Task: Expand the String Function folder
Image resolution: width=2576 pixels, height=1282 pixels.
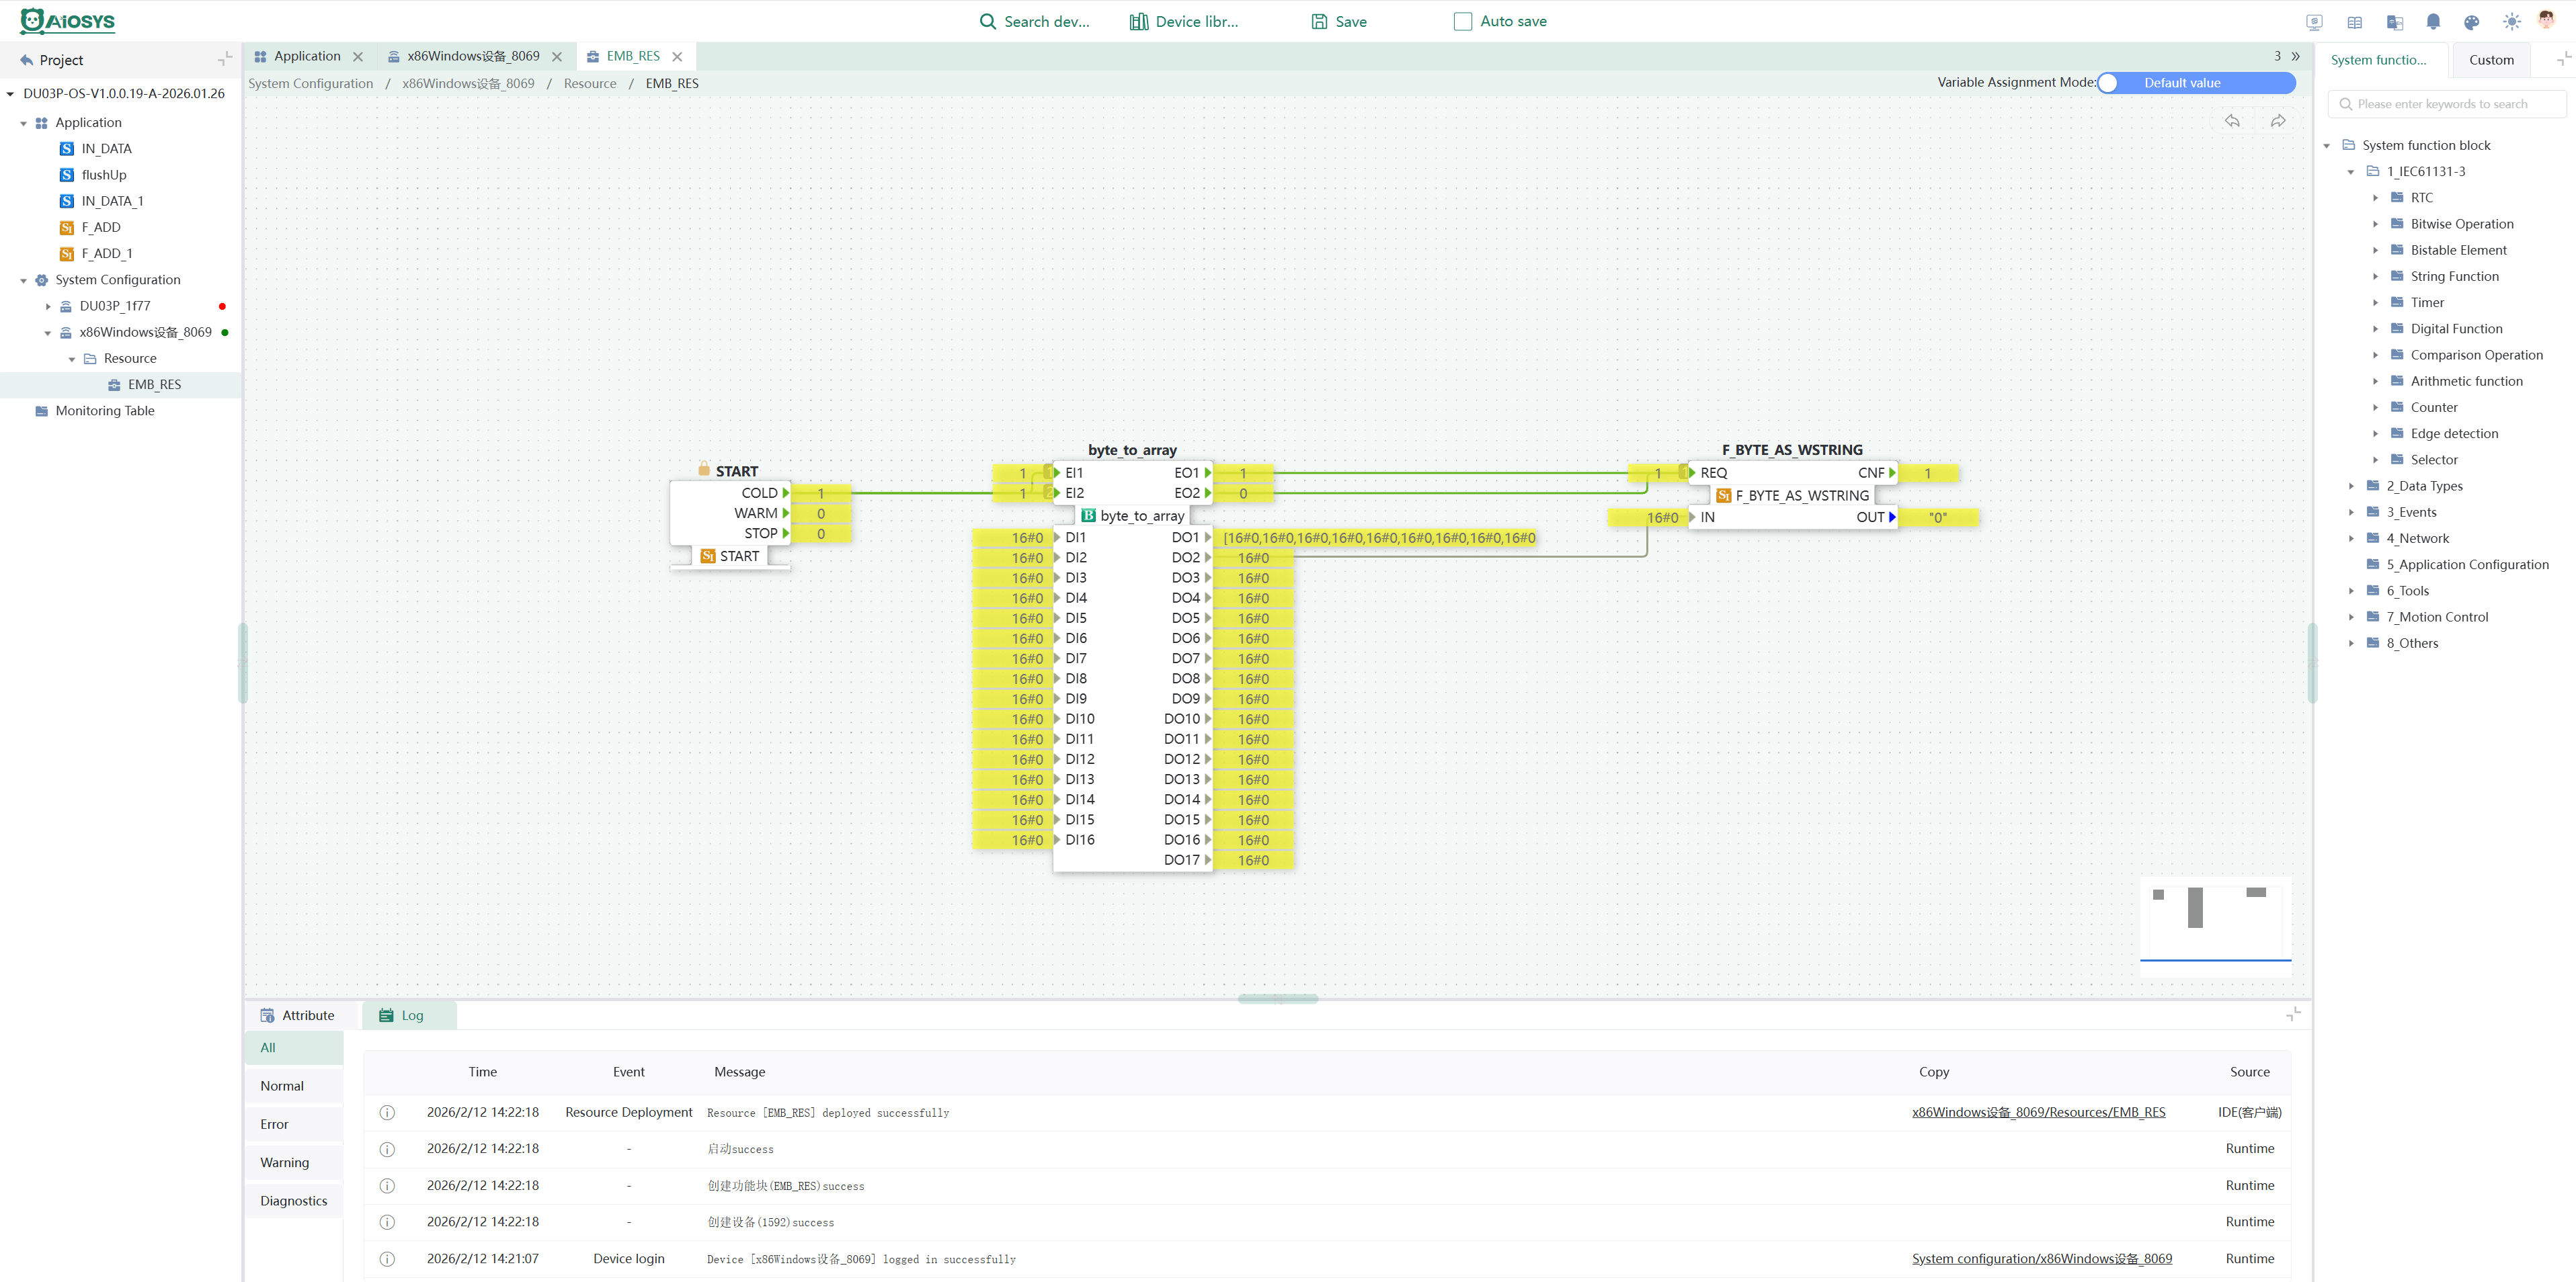Action: tap(2376, 277)
